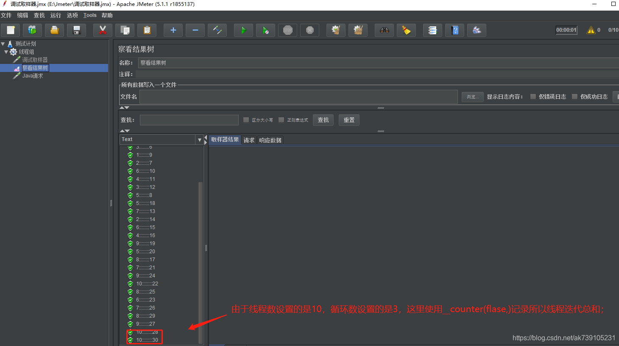Select 察看结果树 in the test tree
Screen dimensions: 619x346
pyautogui.click(x=35, y=68)
